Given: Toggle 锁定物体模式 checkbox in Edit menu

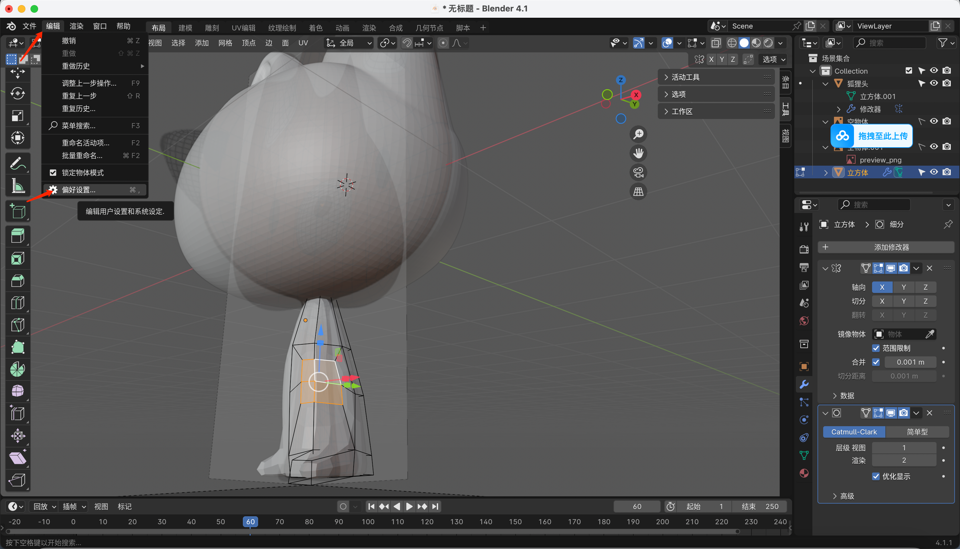Looking at the screenshot, I should 53,173.
